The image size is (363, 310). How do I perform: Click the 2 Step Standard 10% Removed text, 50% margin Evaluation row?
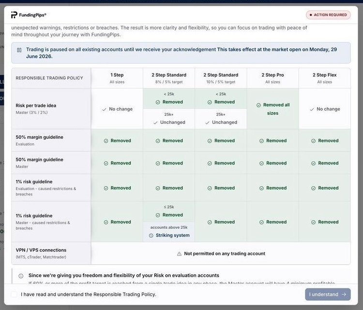[225, 141]
